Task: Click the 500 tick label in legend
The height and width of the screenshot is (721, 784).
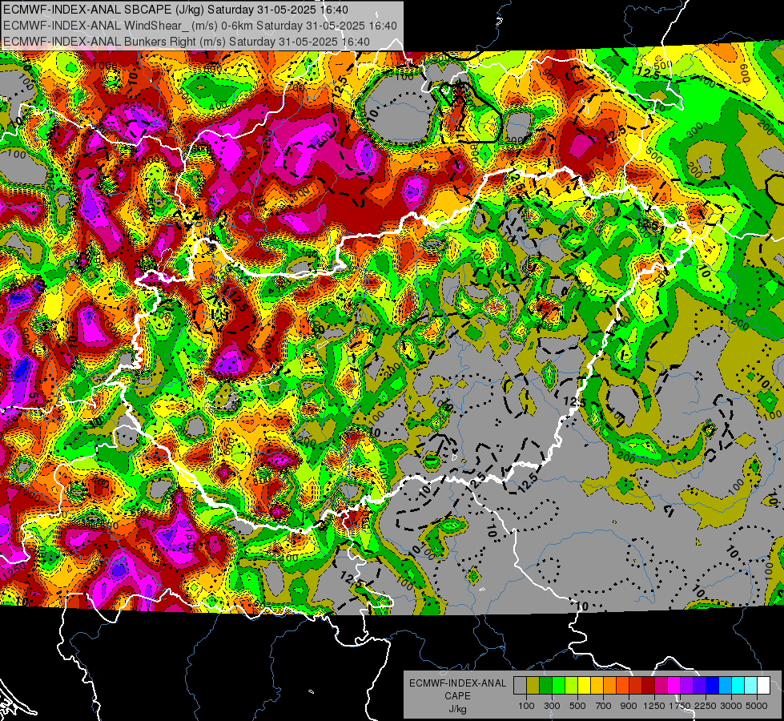Action: 578,706
